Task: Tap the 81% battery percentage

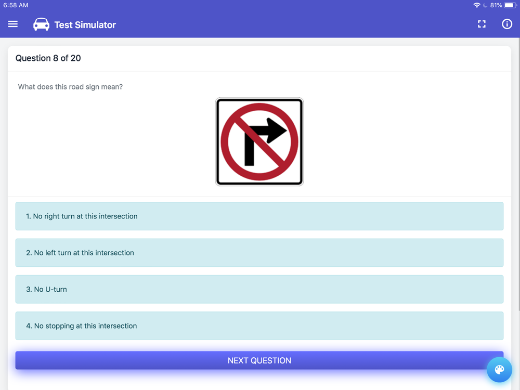Action: pos(496,5)
